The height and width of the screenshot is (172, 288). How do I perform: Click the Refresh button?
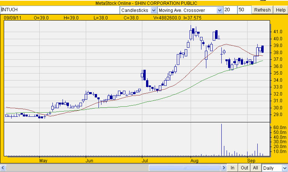click(x=262, y=10)
